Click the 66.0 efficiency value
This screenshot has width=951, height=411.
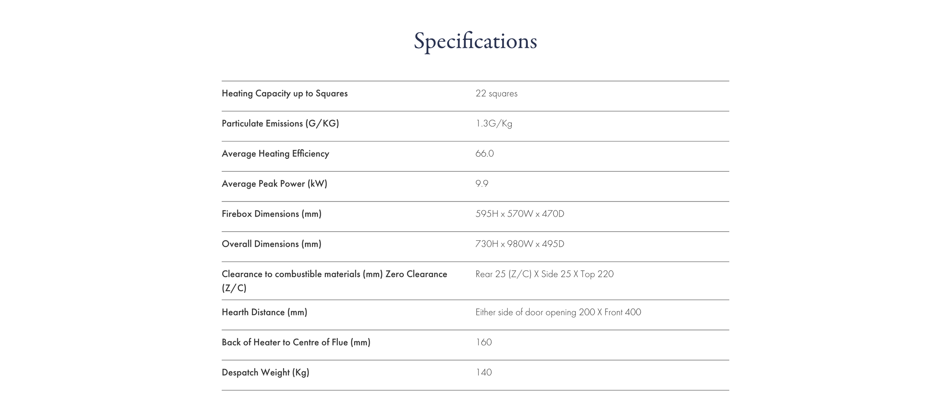(x=485, y=154)
